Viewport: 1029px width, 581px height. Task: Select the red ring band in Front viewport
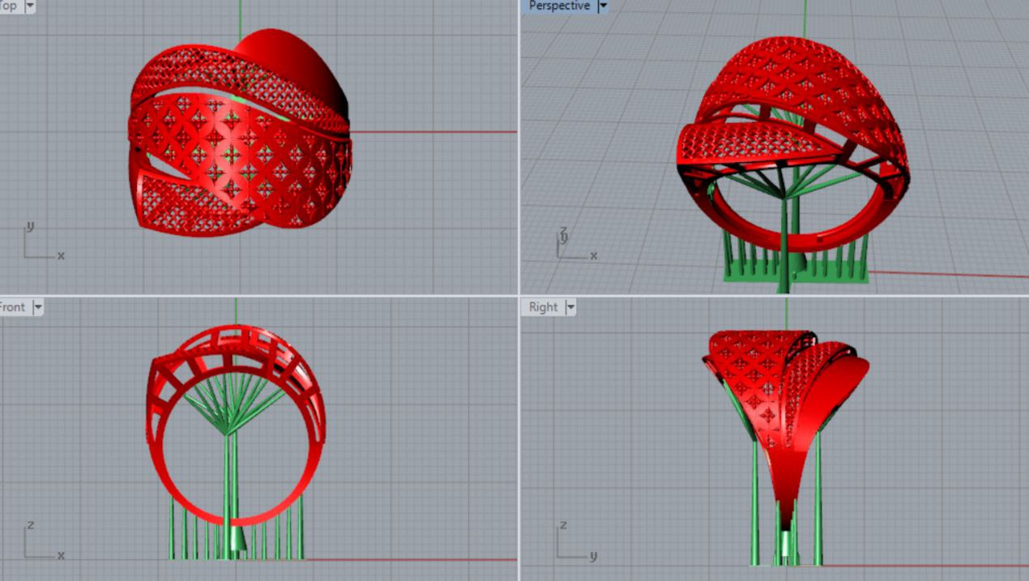(162, 470)
